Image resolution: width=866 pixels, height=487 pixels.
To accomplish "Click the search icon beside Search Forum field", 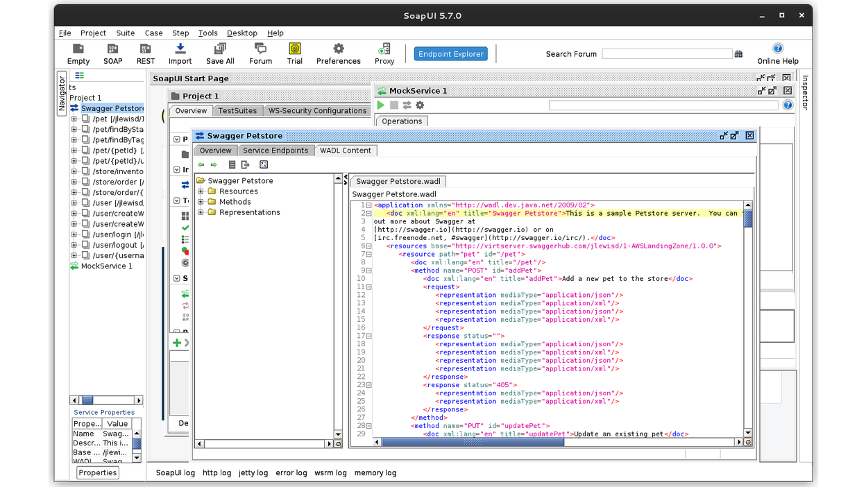I will [x=738, y=54].
